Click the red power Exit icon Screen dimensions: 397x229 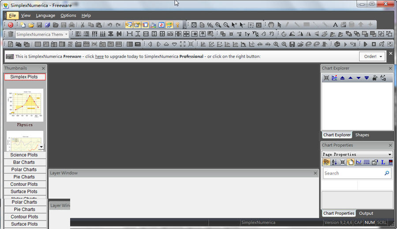tap(11, 25)
